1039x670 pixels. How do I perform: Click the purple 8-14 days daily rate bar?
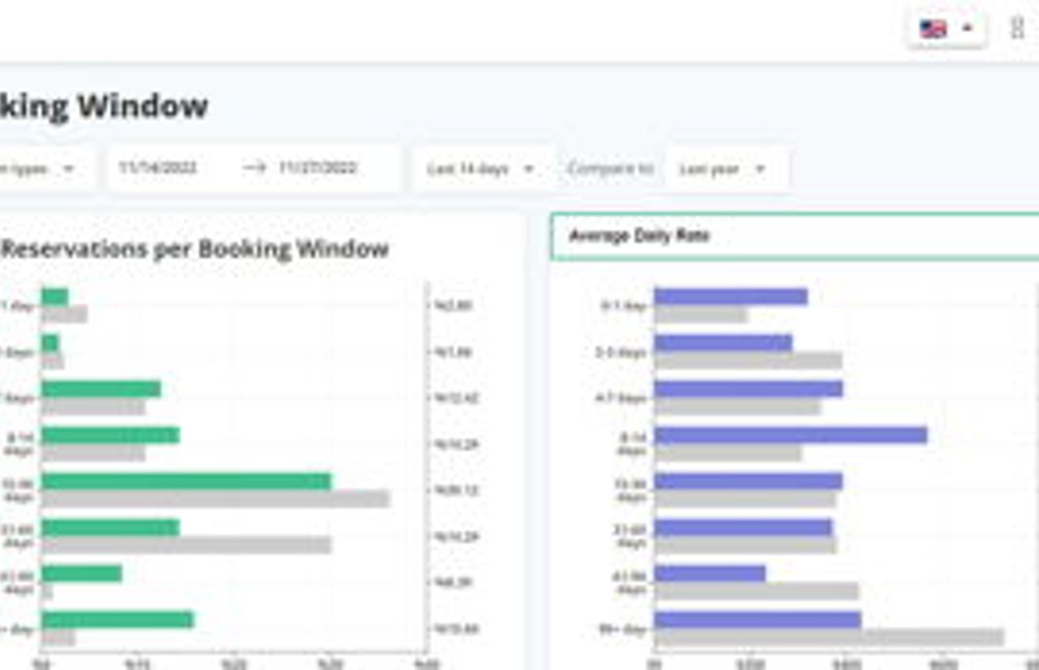pyautogui.click(x=791, y=435)
